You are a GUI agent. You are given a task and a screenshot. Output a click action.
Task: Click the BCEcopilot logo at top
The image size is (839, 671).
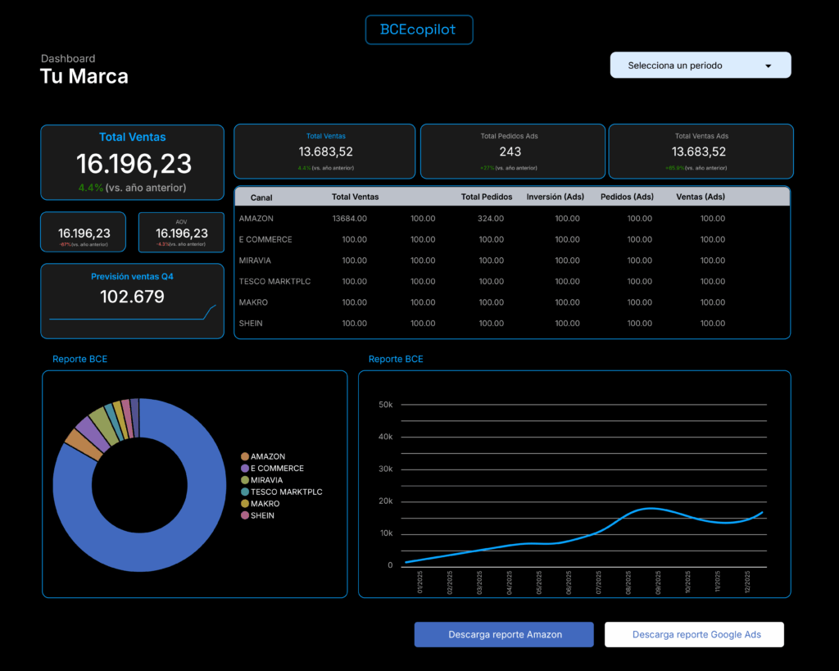(x=419, y=29)
